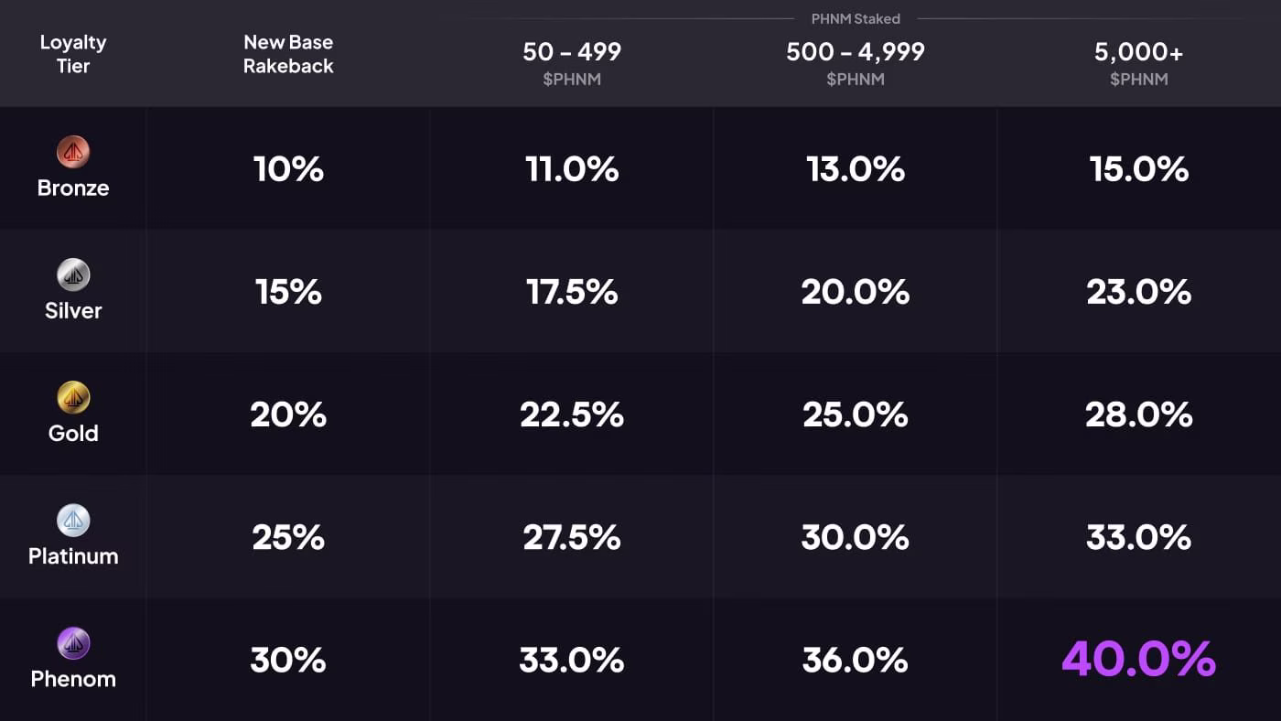The width and height of the screenshot is (1281, 721).
Task: Click Bronze base rakeback 10% cell
Action: tap(288, 168)
